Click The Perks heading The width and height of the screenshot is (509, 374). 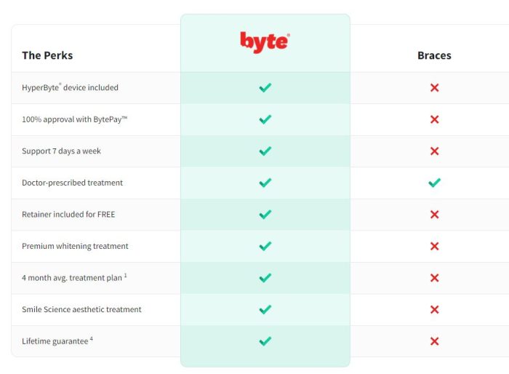[x=47, y=55]
